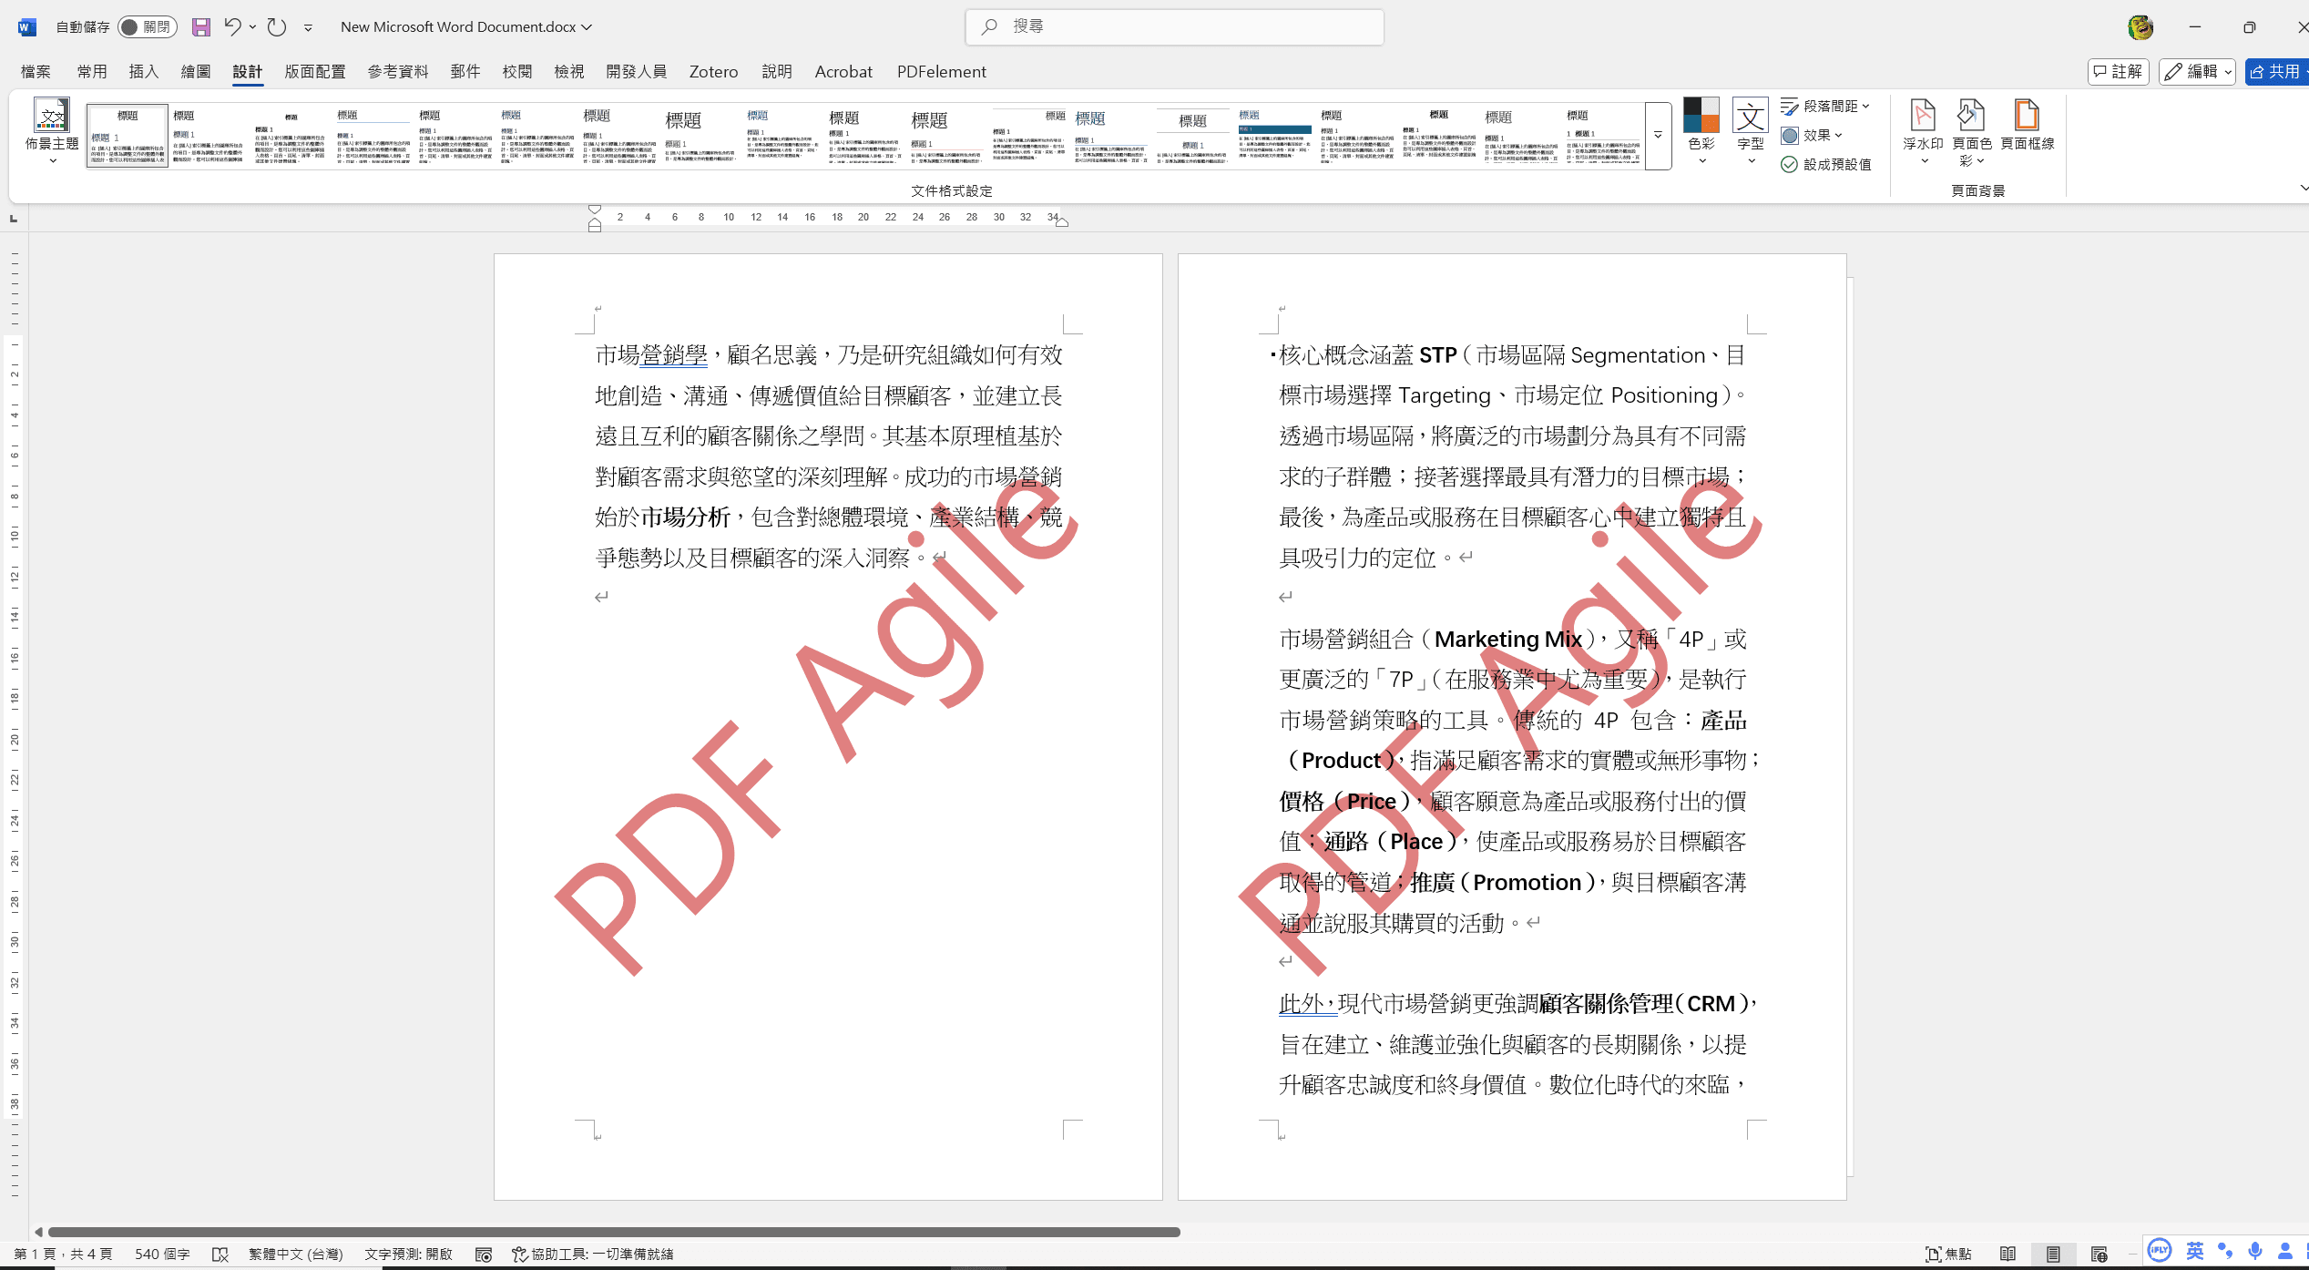Image resolution: width=2309 pixels, height=1270 pixels.
Task: Click the iFLY input method icon
Action: (2159, 1251)
